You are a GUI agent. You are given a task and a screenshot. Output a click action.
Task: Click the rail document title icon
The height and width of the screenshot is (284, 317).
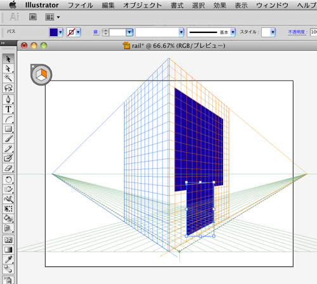coord(126,46)
